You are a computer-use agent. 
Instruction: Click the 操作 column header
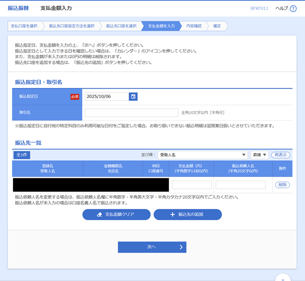point(282,169)
